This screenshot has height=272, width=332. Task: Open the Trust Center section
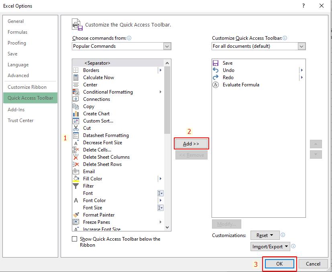20,120
